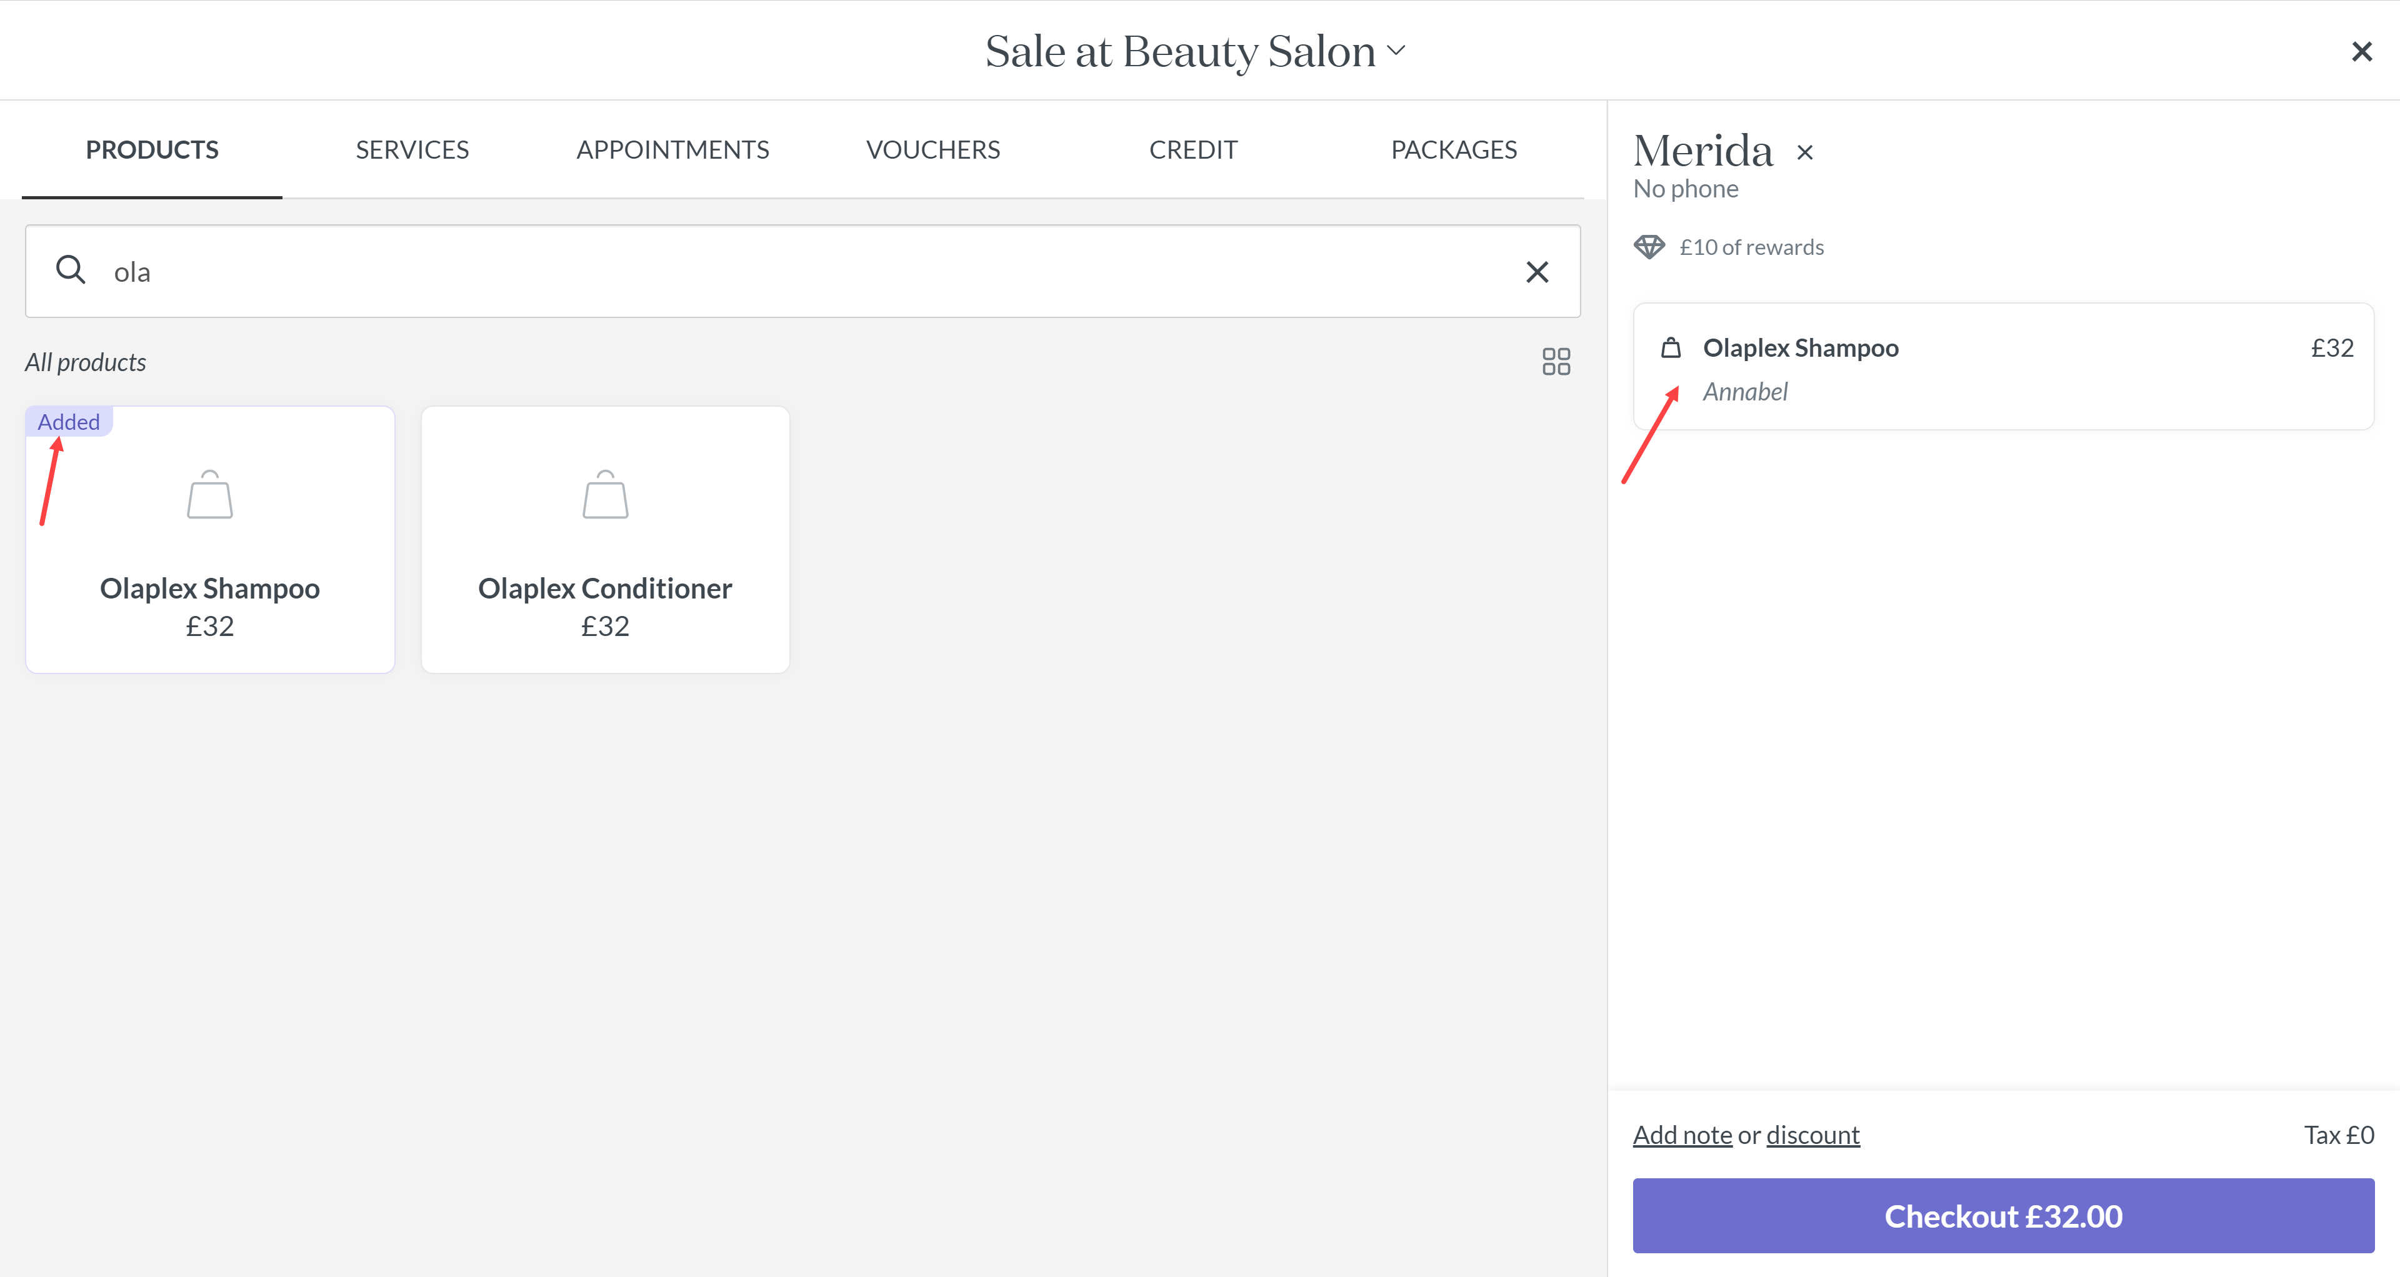The image size is (2400, 1277).
Task: Click £10 of rewards text
Action: (x=1751, y=247)
